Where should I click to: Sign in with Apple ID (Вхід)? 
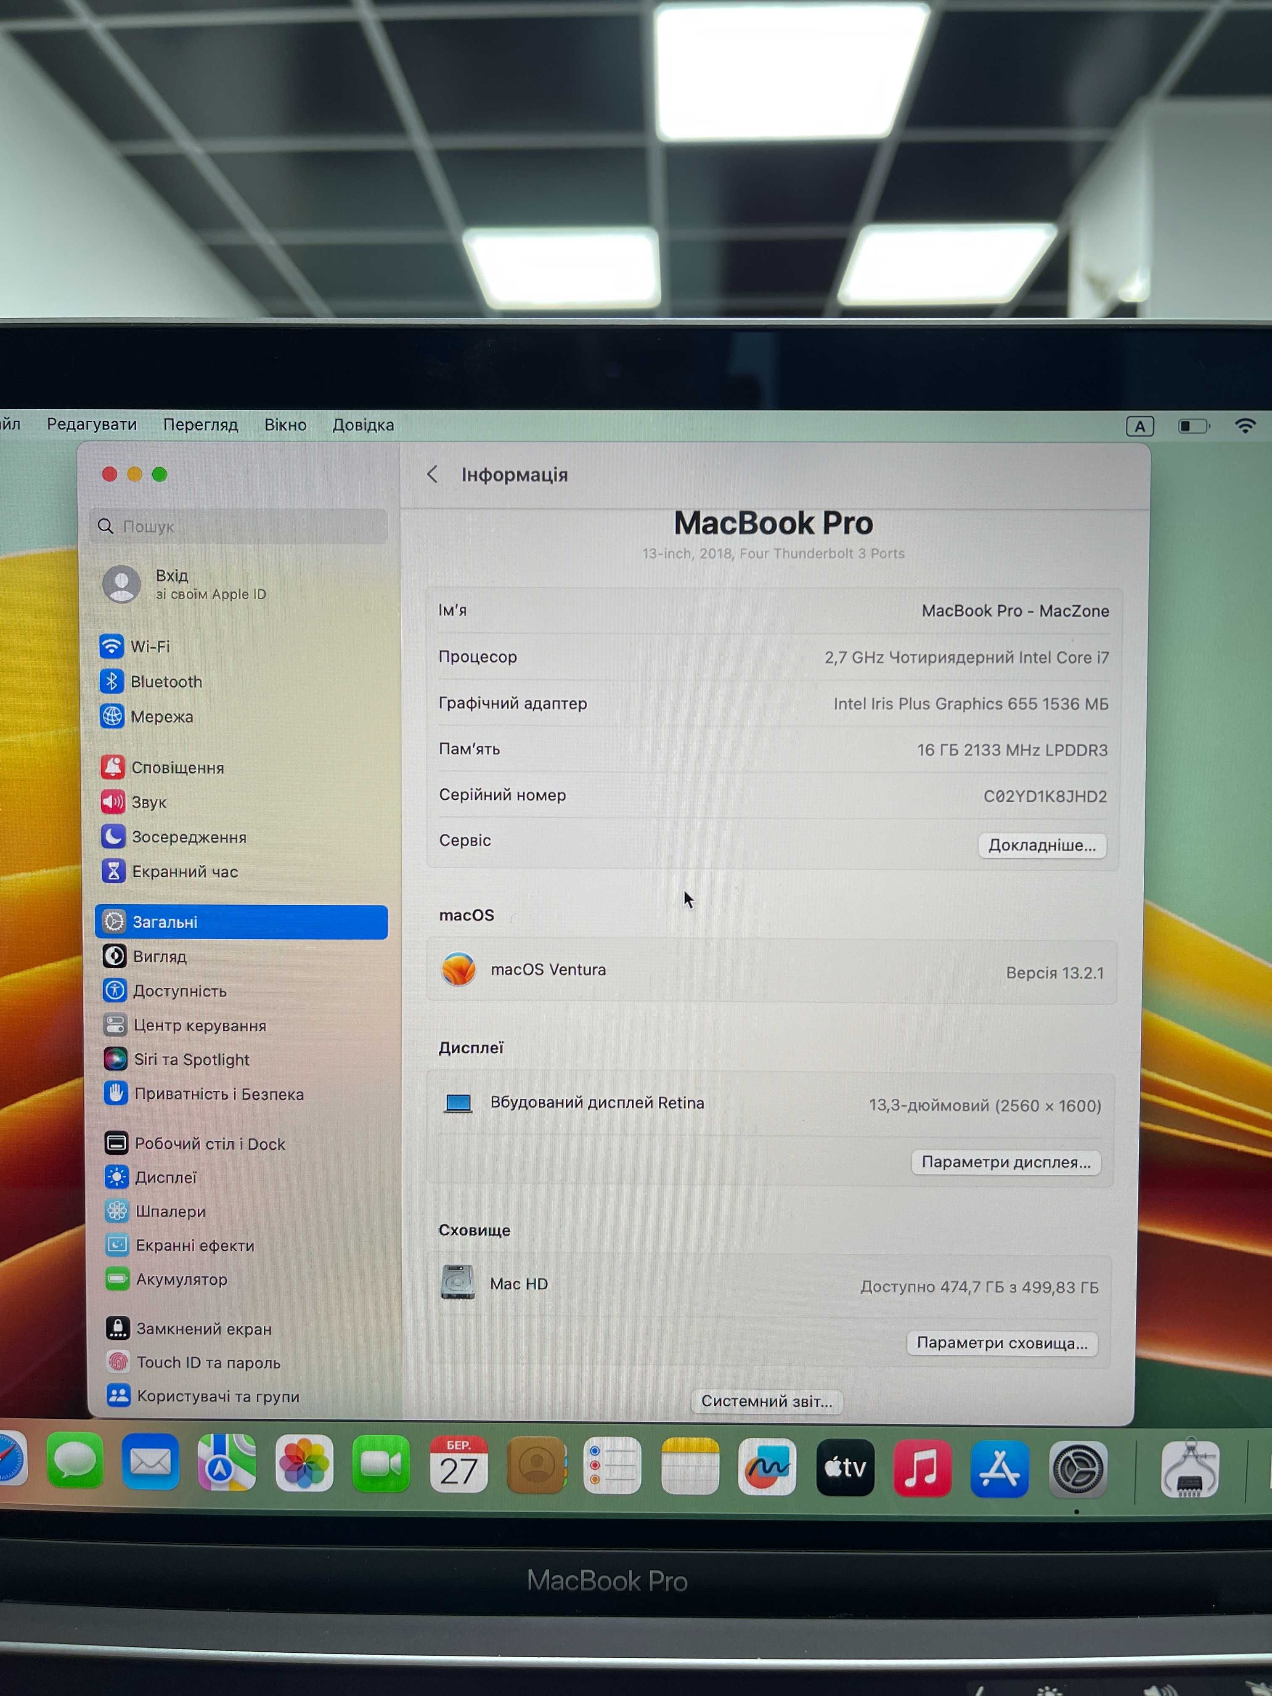point(185,584)
